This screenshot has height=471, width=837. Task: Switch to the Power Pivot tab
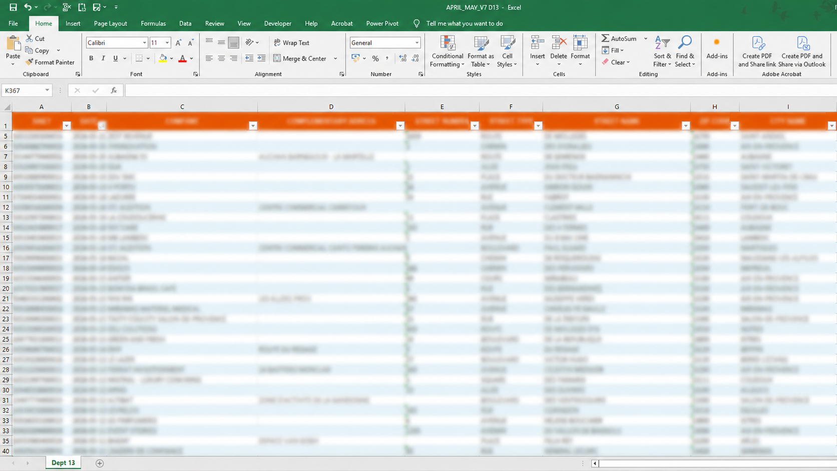382,24
